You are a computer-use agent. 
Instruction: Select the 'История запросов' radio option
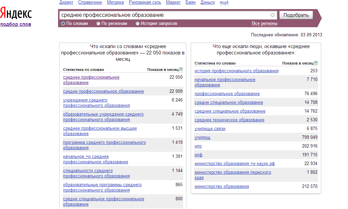[x=138, y=24]
